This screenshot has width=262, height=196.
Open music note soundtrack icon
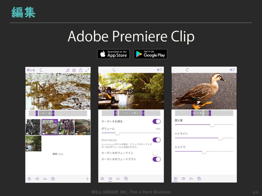click(67, 70)
